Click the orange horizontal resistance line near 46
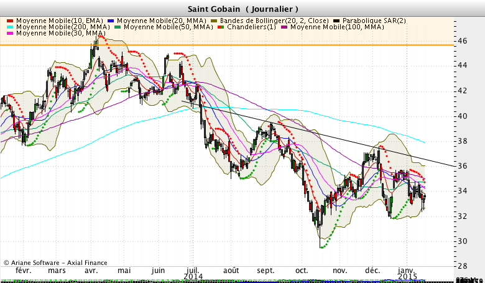 pos(227,45)
